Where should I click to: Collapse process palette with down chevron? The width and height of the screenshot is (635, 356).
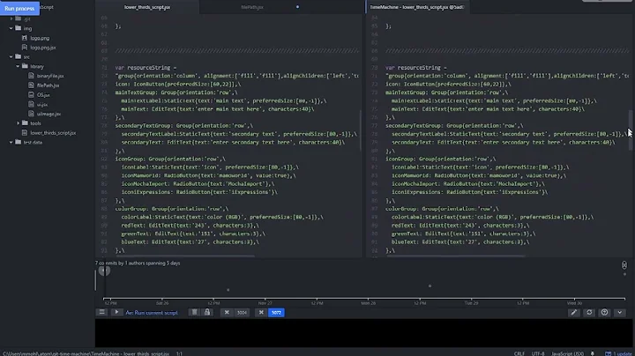click(620, 312)
